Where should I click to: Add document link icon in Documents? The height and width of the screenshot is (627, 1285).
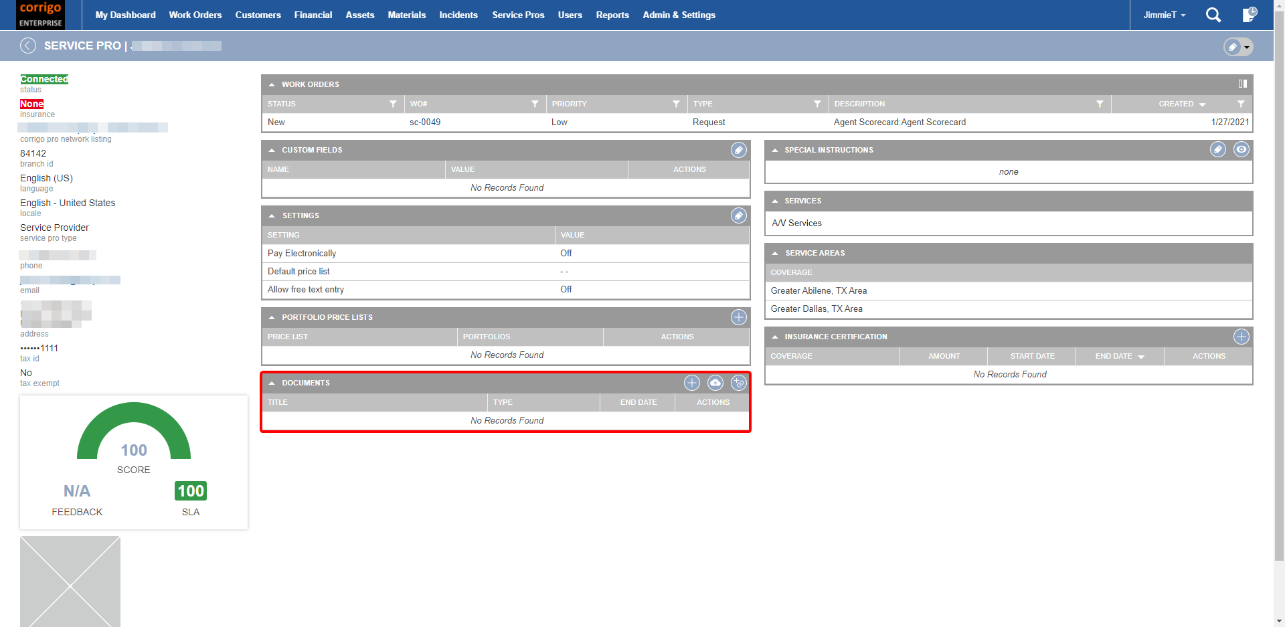738,383
